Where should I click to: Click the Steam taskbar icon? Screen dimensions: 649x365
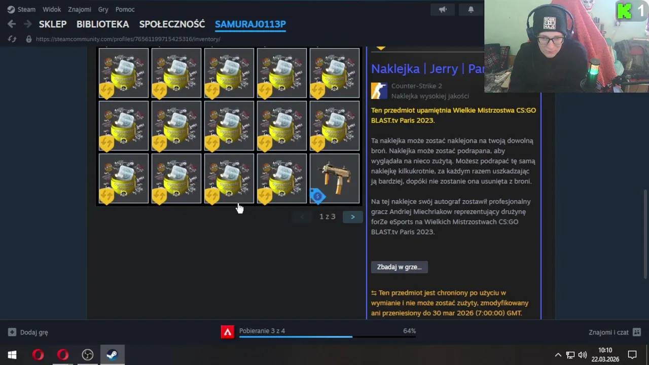[112, 355]
